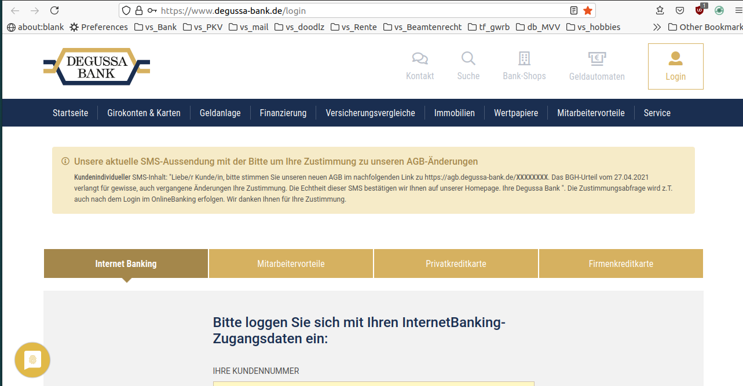
Task: Open the vs_mail bookmark folder
Action: [248, 27]
